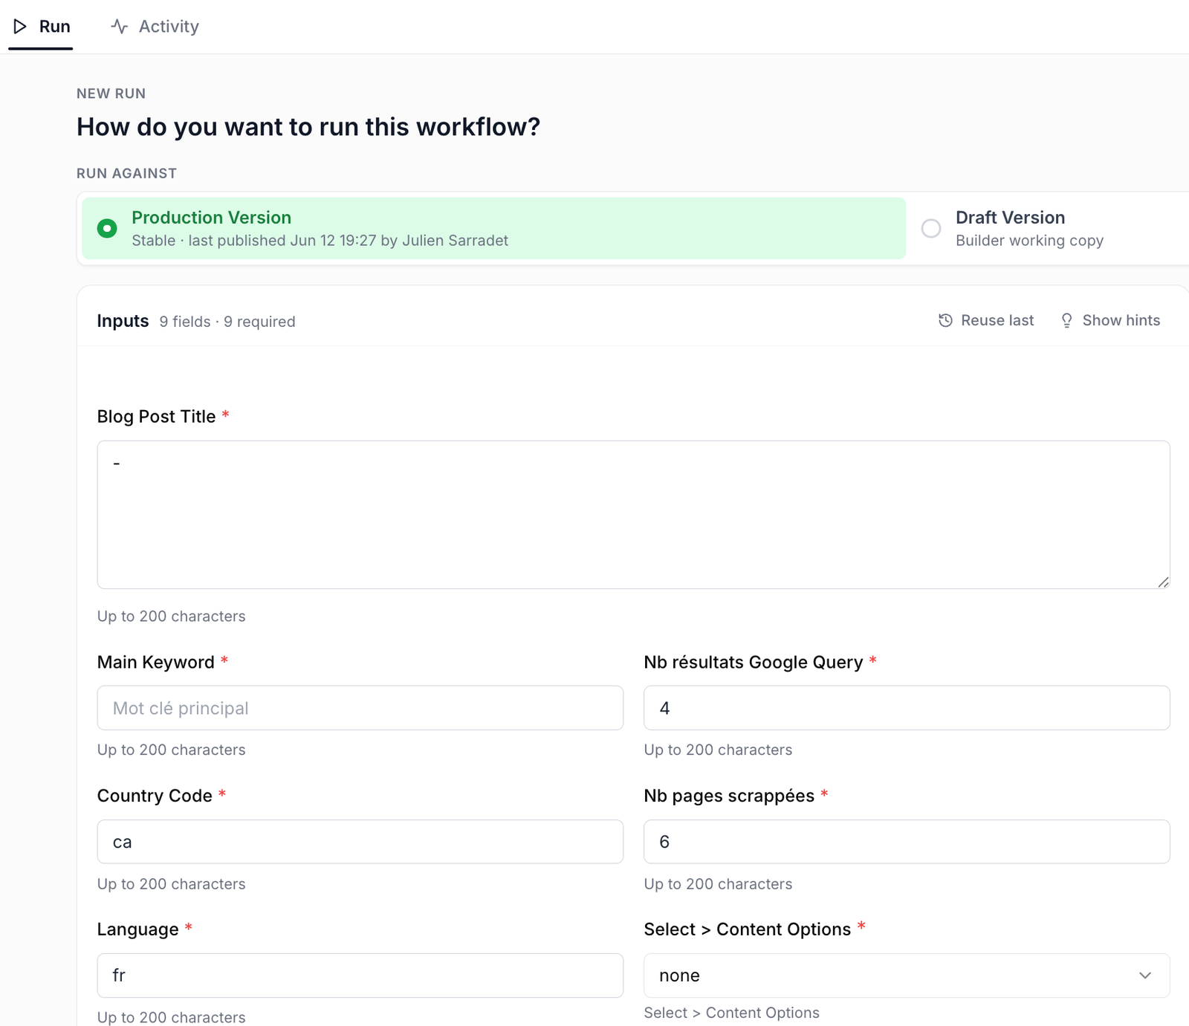Click the "Builder working copy" text
The width and height of the screenshot is (1189, 1026).
(1029, 241)
